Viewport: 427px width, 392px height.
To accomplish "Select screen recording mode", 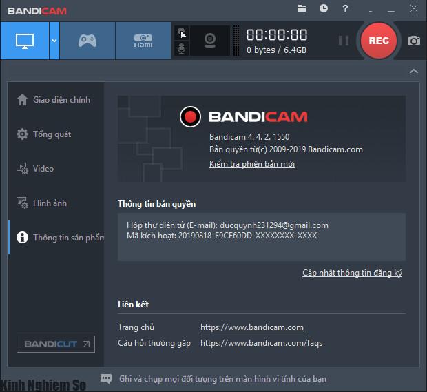I will point(25,41).
